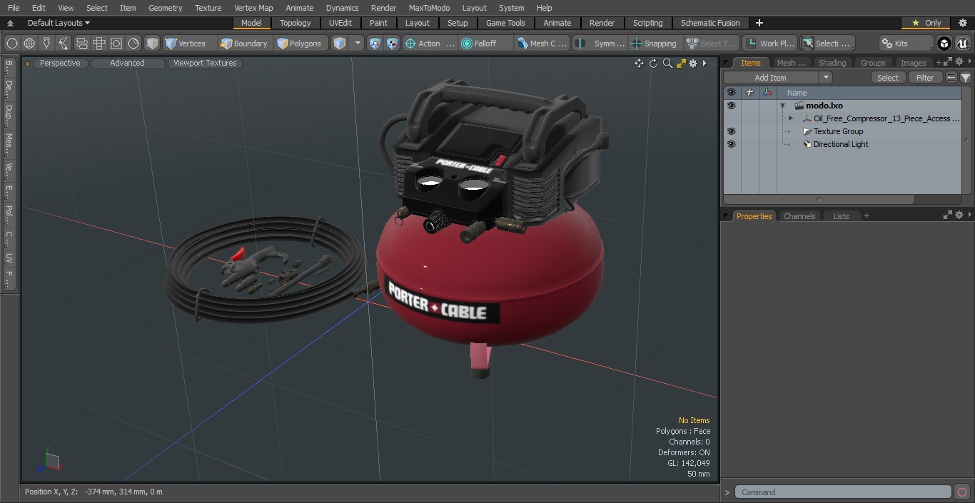Open the Default Layouts dropdown
The height and width of the screenshot is (503, 975).
tap(59, 23)
